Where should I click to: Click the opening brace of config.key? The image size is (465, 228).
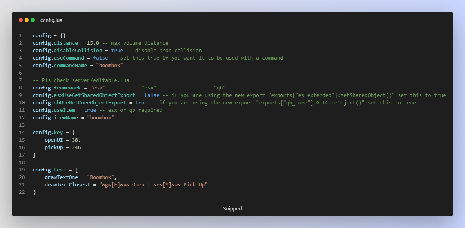coord(73,133)
